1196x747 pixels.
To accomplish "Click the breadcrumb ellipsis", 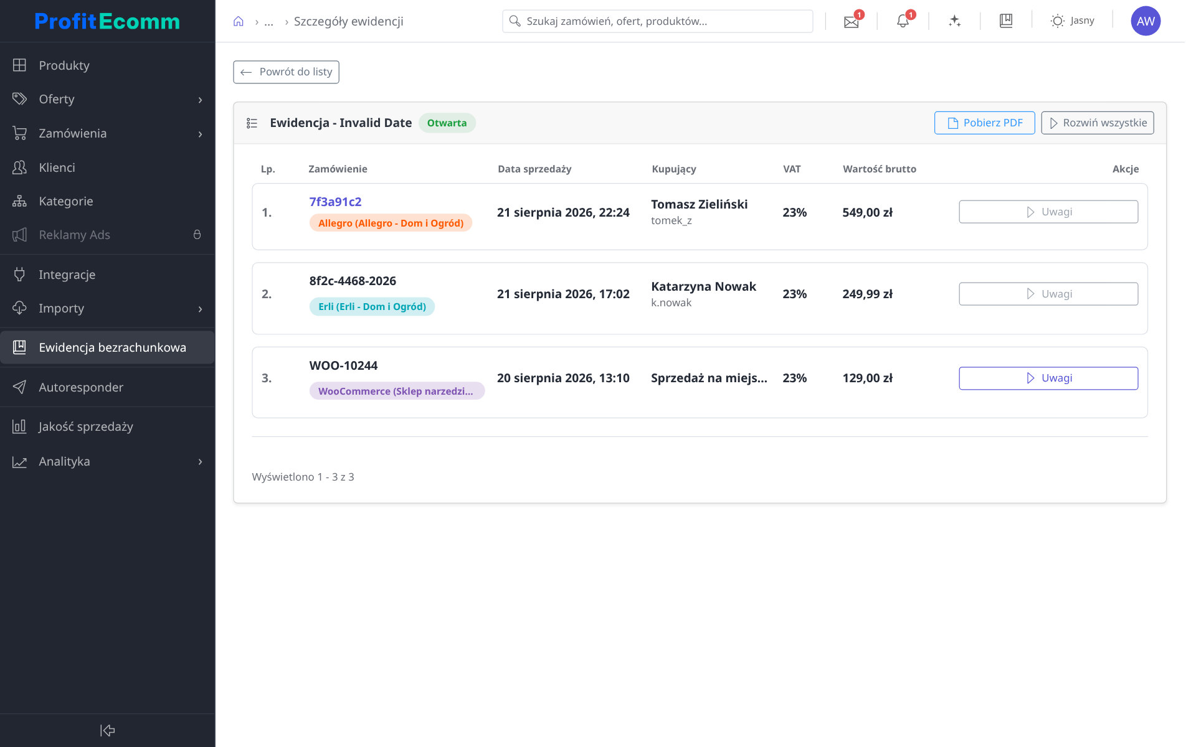I will [268, 22].
